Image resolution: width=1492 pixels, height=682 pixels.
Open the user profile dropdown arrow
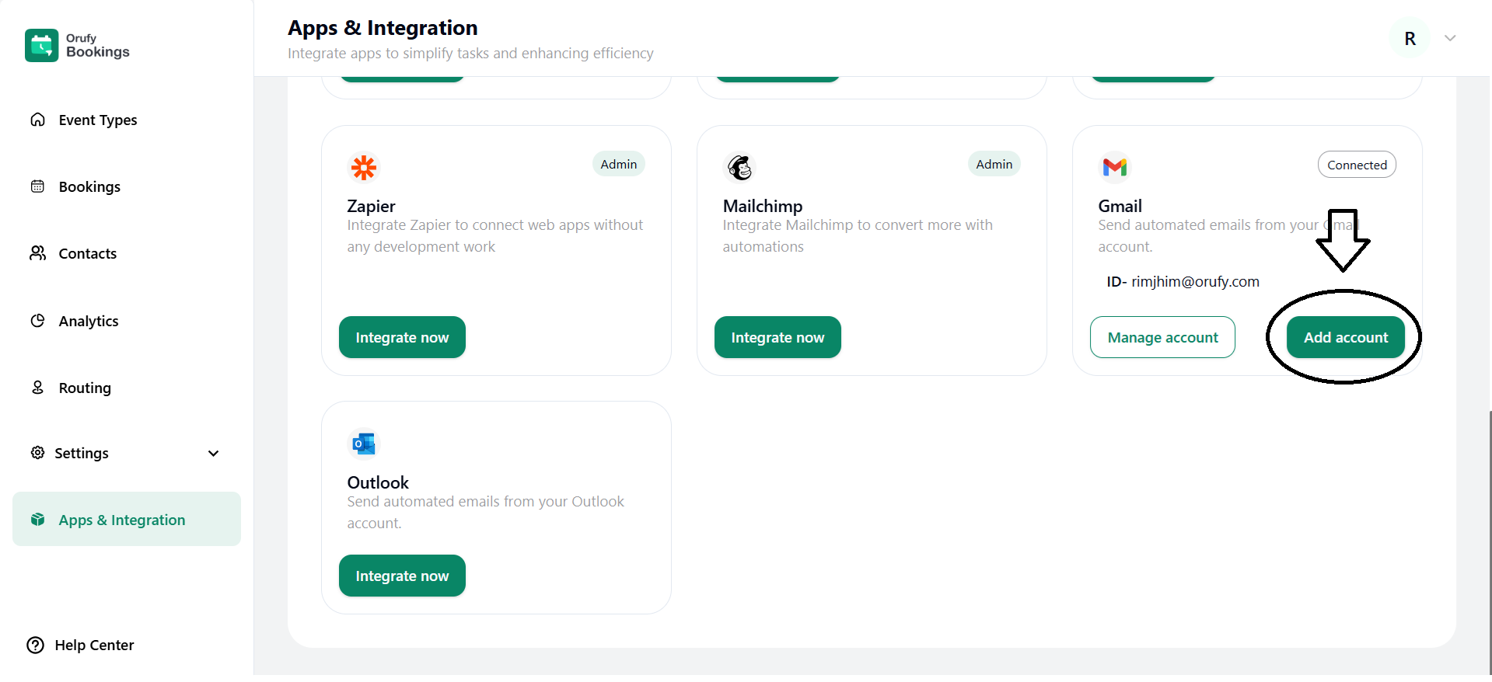point(1450,38)
